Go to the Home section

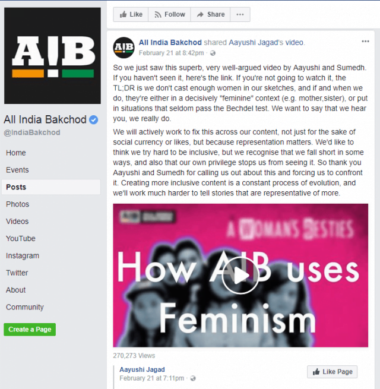click(x=16, y=153)
